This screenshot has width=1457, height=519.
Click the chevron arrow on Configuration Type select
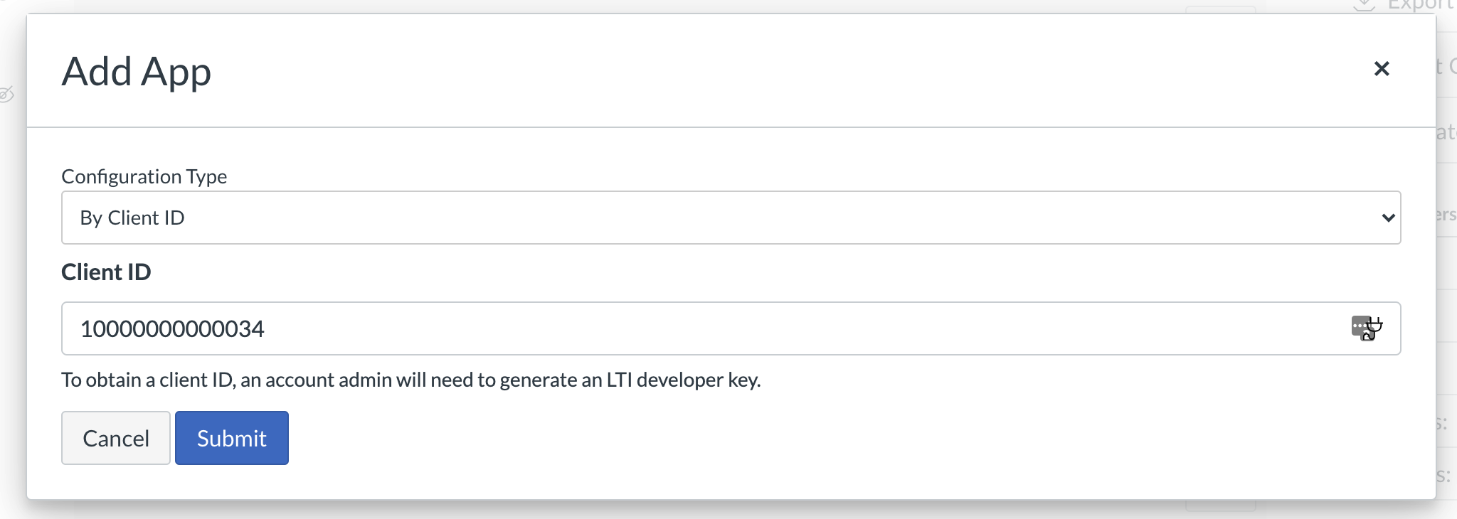point(1387,218)
